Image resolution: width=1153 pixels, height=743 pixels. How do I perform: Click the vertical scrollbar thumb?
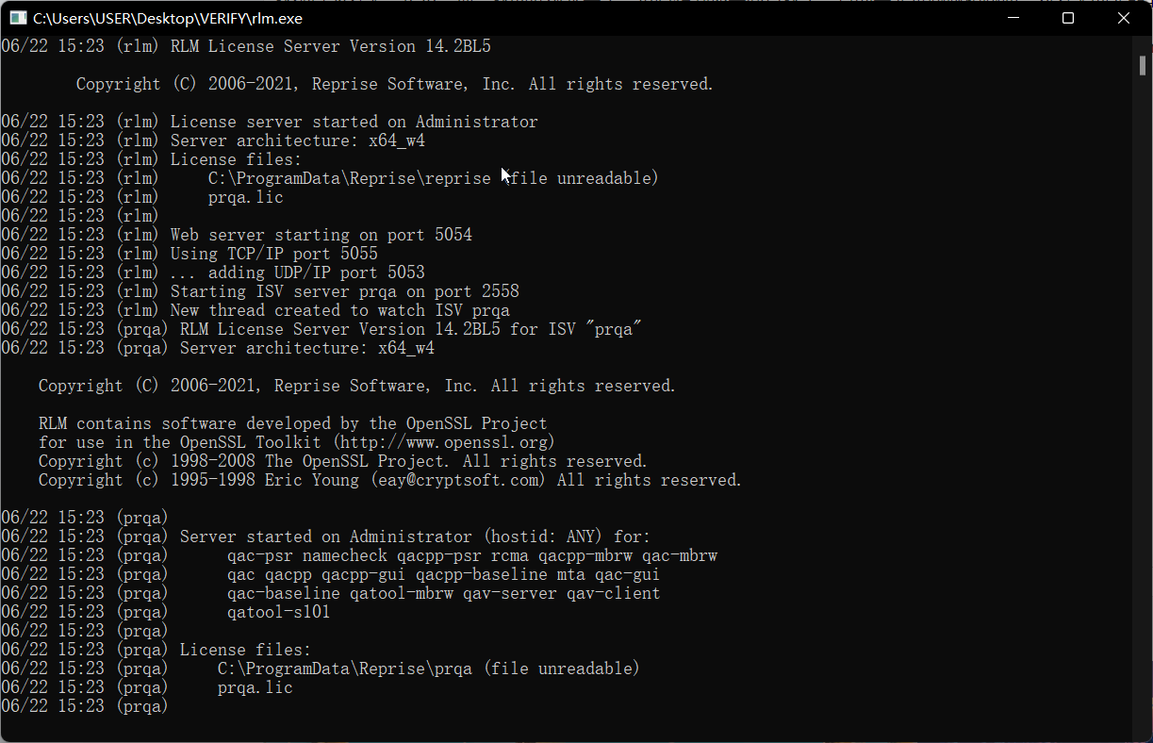coord(1142,65)
